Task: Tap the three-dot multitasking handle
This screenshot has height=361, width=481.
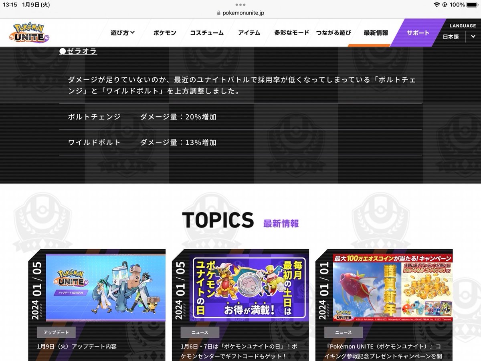Action: 240,5
